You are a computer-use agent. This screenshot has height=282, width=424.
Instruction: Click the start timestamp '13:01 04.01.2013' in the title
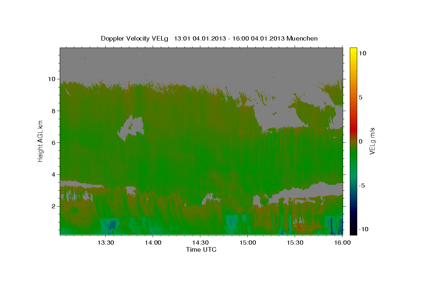click(200, 38)
